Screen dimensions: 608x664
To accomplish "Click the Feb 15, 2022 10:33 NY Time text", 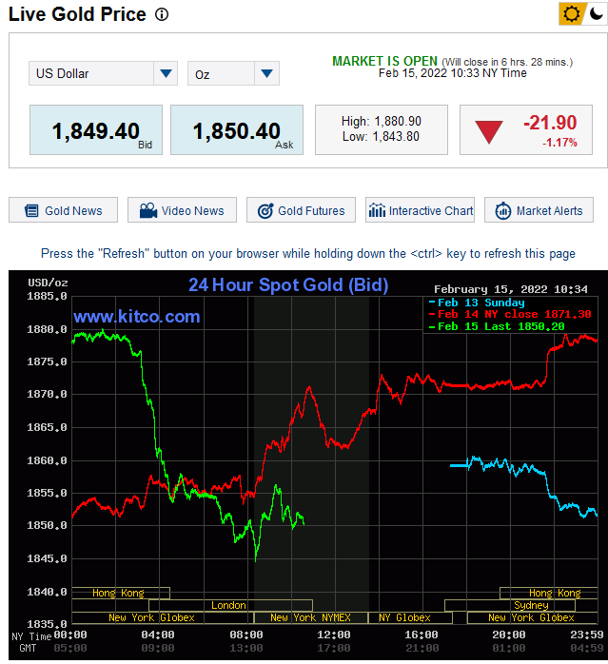I will pos(453,73).
